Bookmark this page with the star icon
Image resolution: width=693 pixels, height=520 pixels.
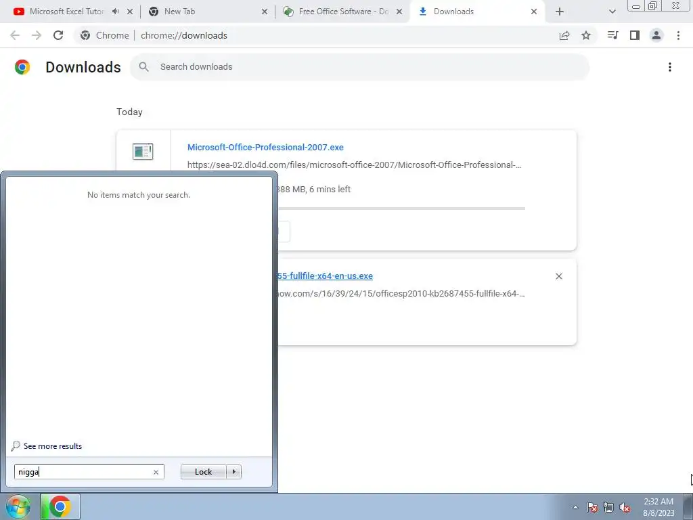tap(586, 35)
